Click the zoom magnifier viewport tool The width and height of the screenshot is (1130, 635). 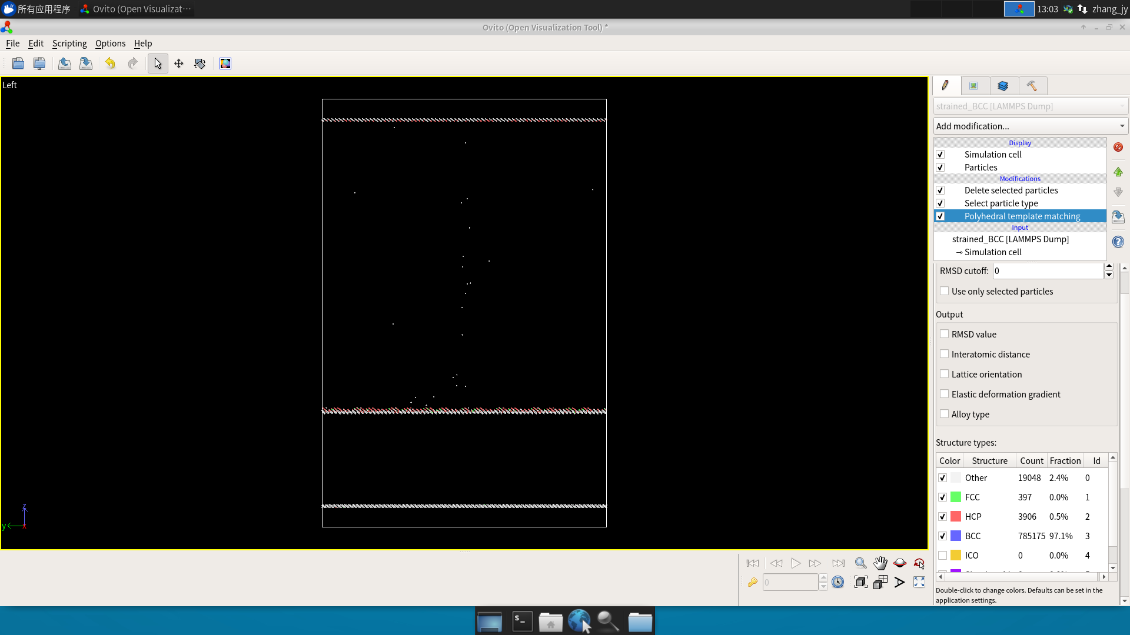[860, 563]
